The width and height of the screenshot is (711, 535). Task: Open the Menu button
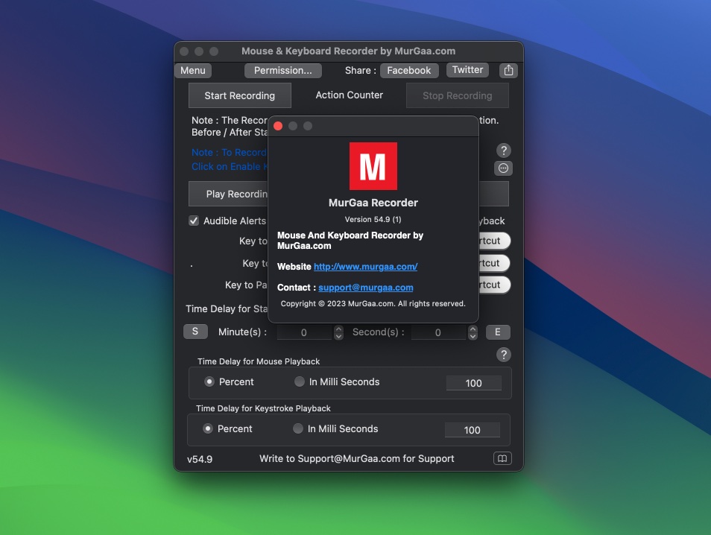point(192,70)
